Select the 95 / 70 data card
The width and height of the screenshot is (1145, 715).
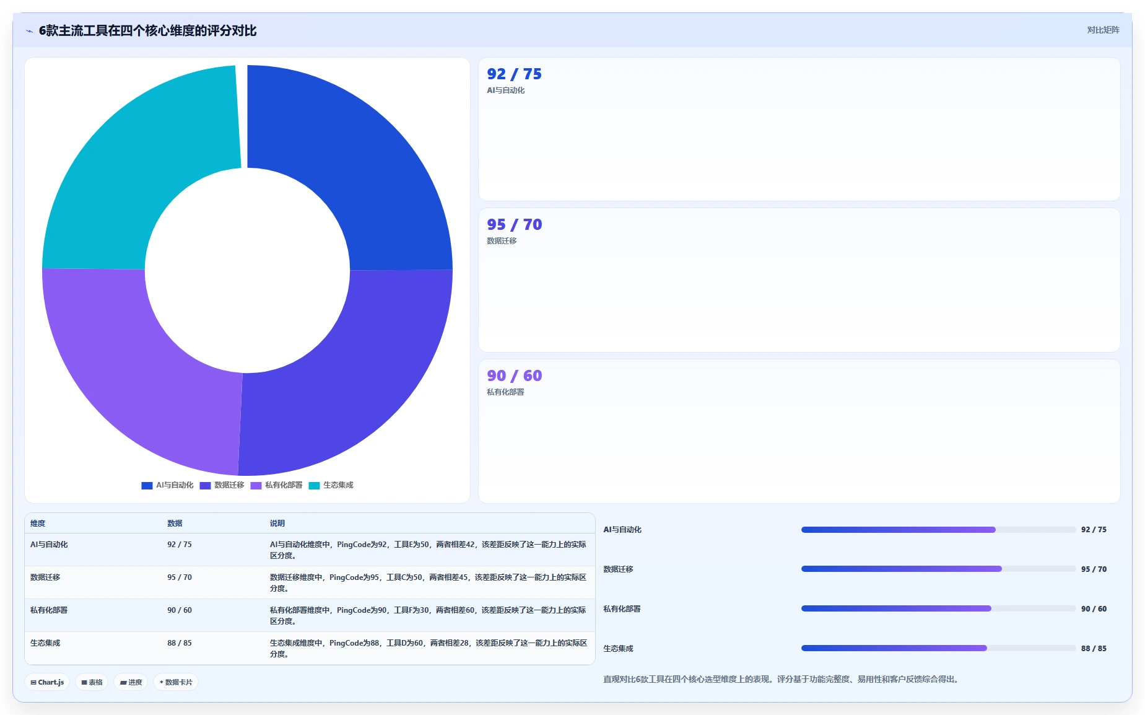[799, 280]
